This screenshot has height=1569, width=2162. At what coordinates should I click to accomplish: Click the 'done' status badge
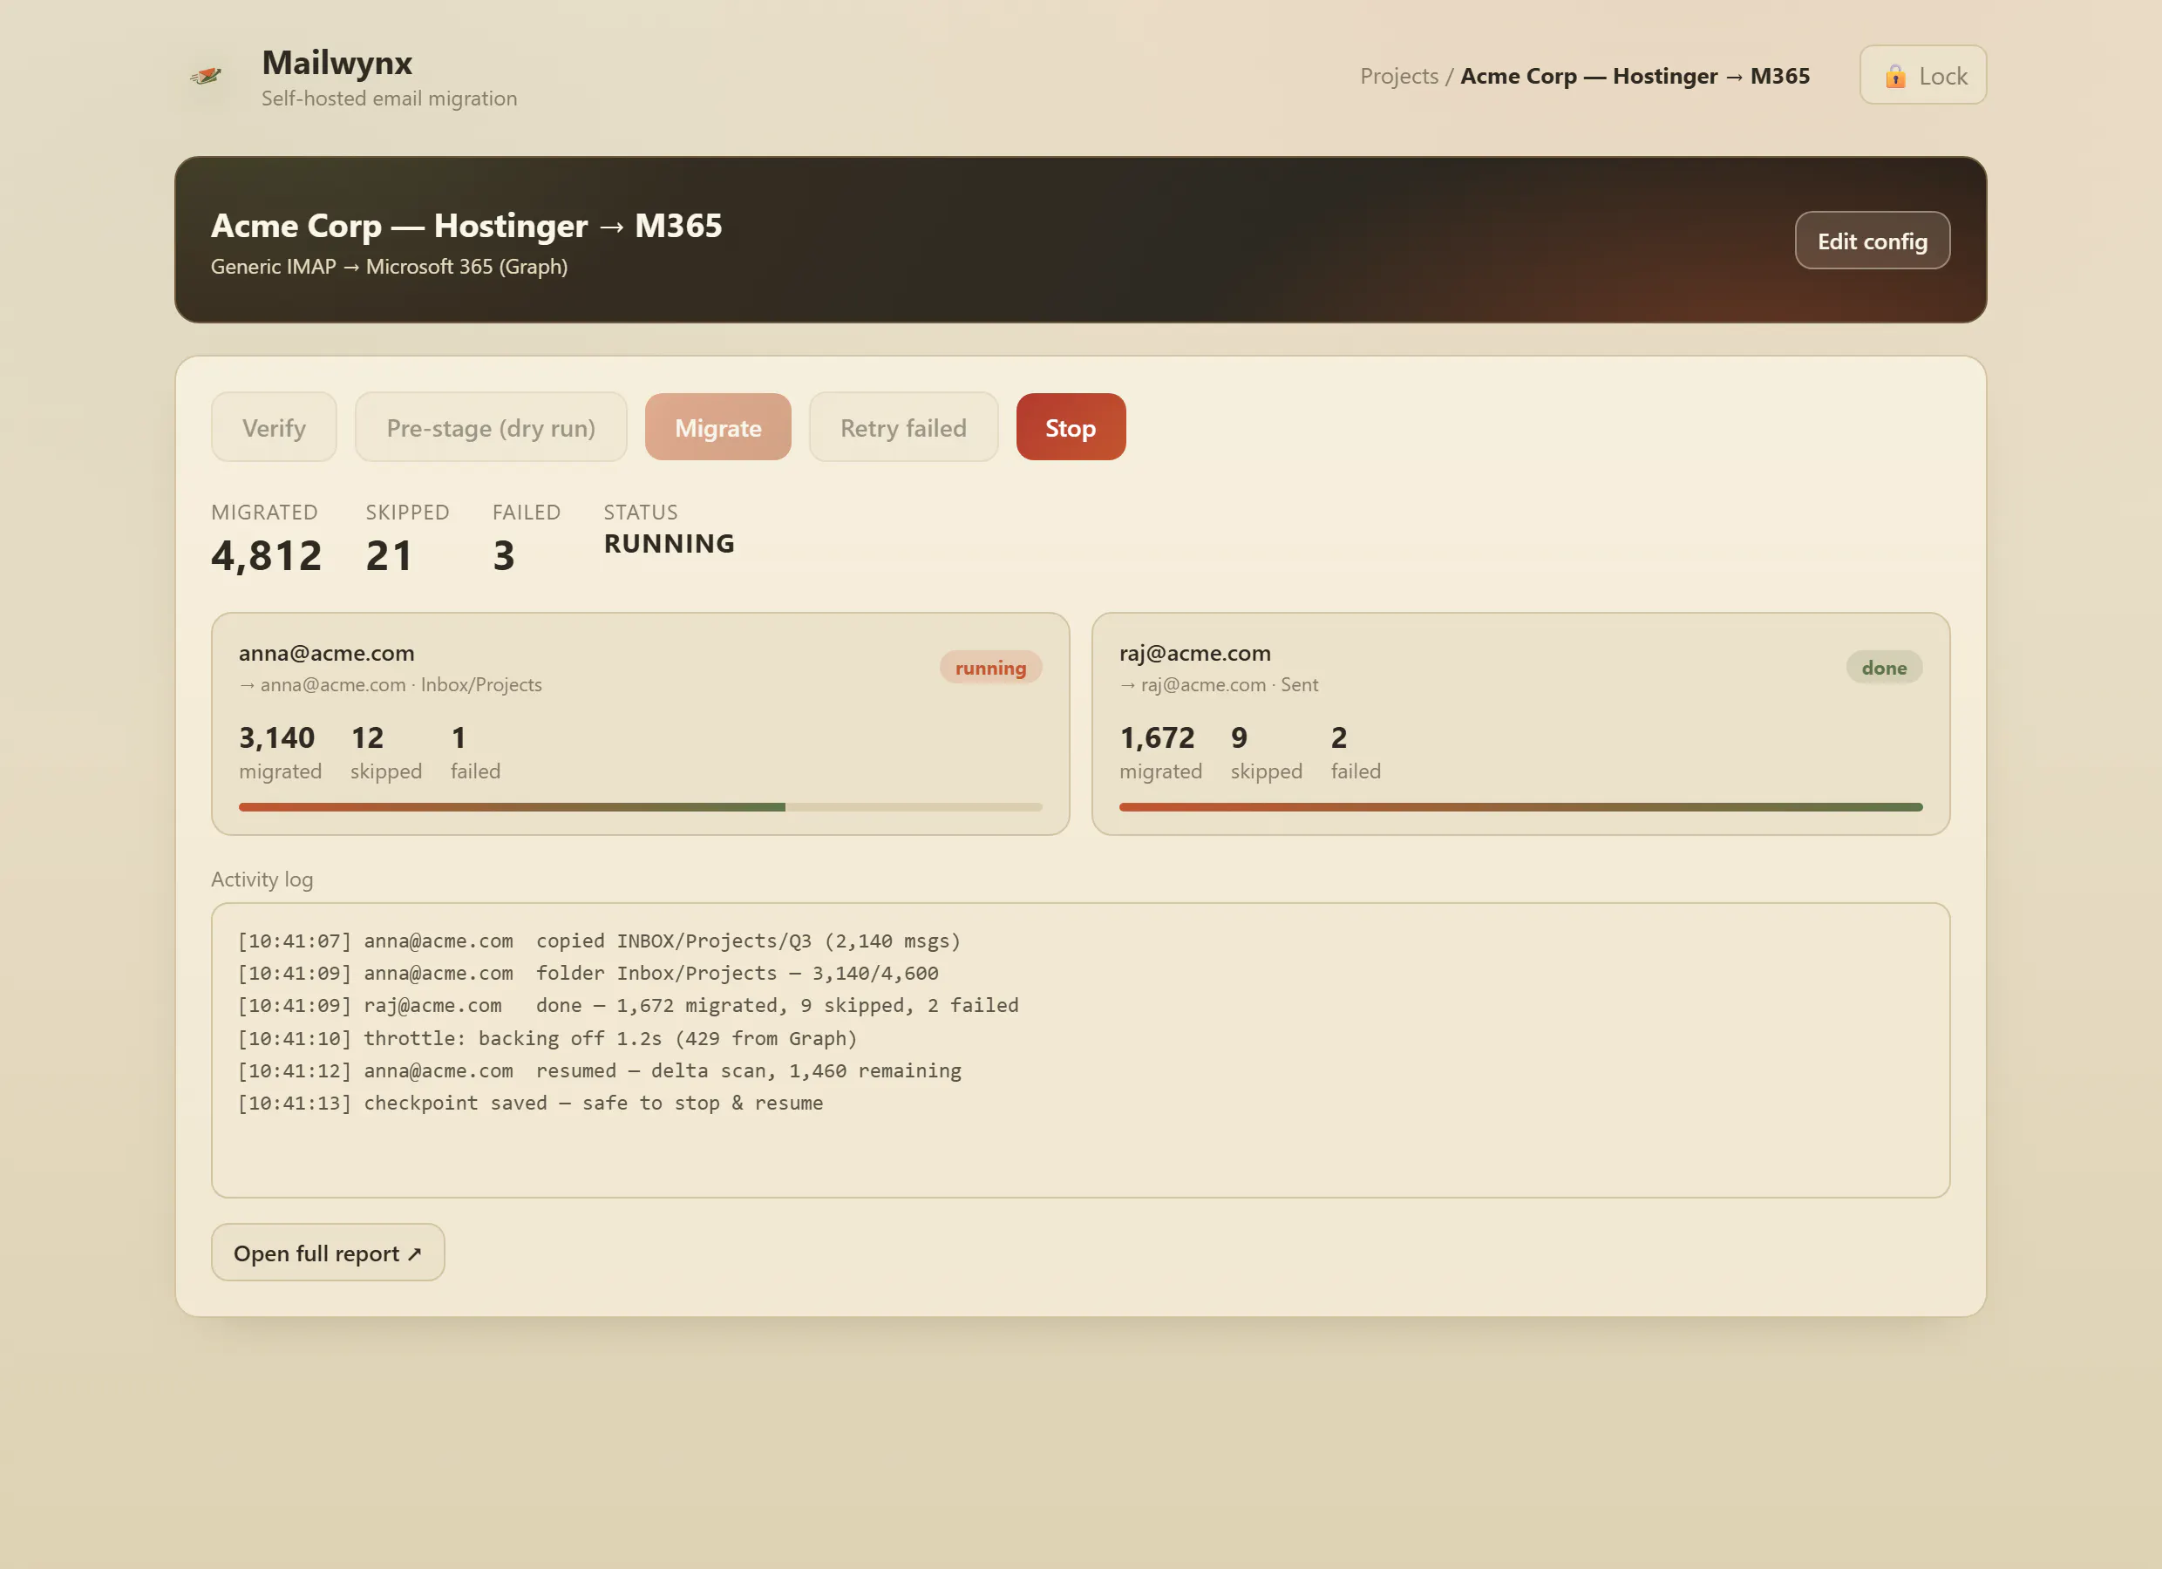pyautogui.click(x=1884, y=667)
